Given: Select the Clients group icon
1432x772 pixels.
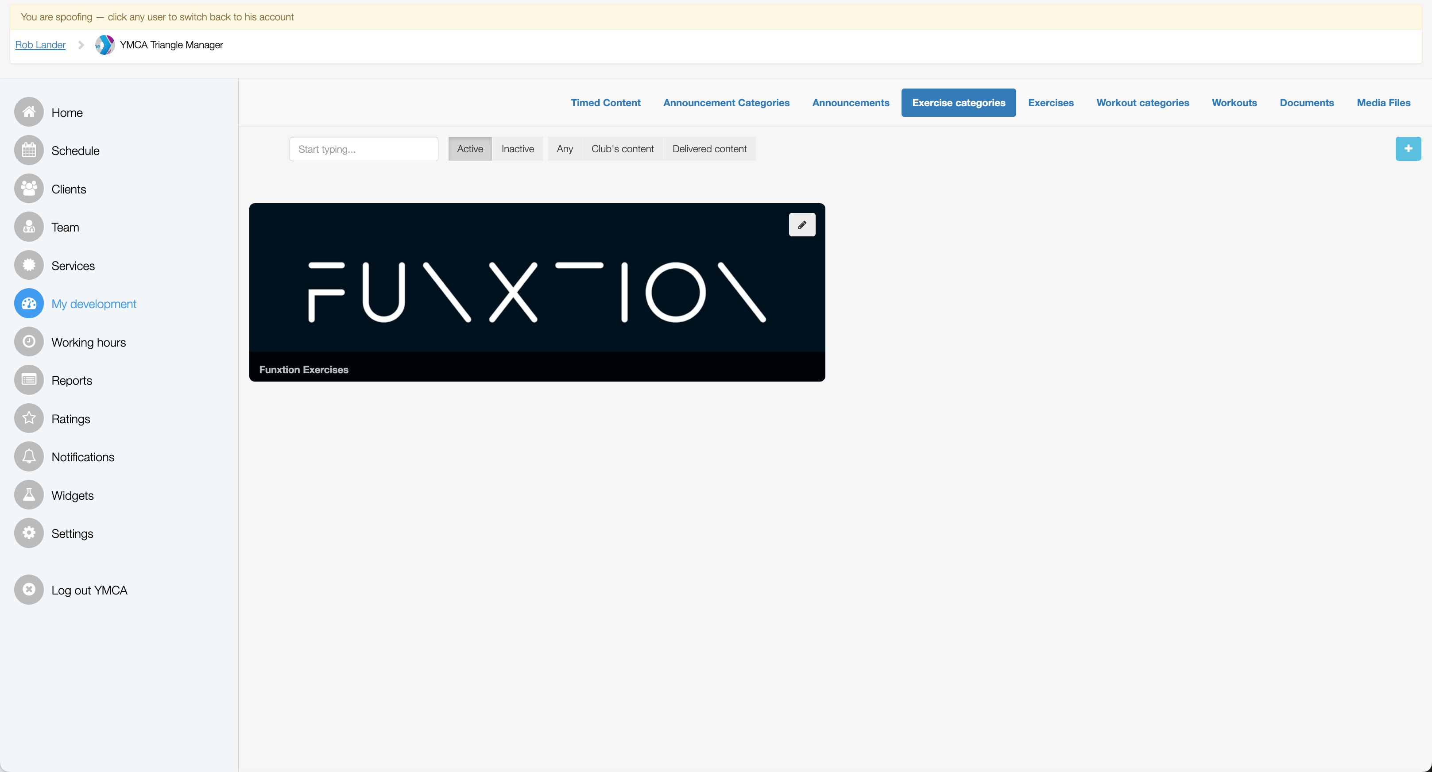Looking at the screenshot, I should point(29,189).
